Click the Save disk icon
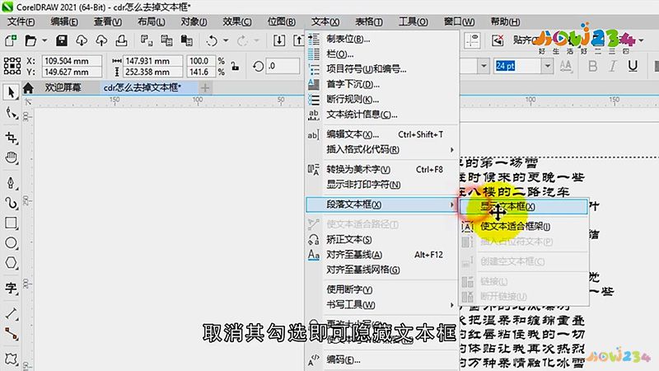 pos(61,40)
